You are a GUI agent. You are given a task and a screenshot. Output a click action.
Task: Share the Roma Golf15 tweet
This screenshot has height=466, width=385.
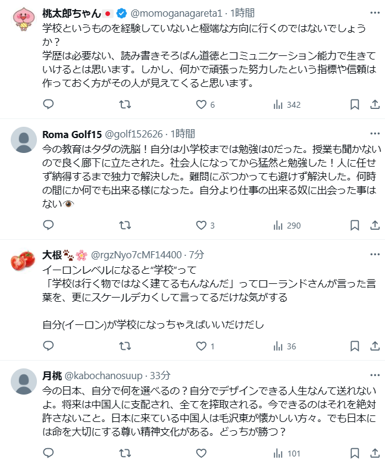(375, 226)
